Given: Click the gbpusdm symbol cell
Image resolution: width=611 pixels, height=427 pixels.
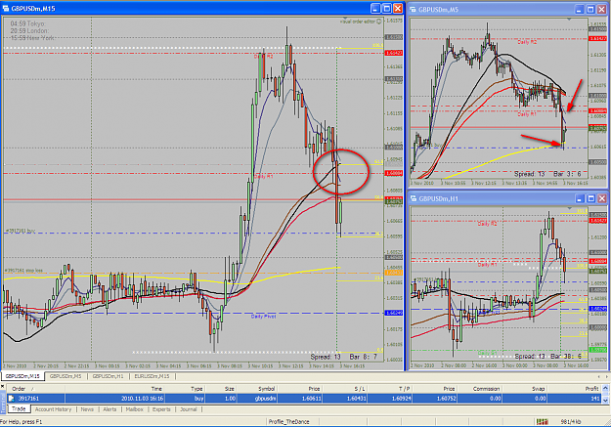Looking at the screenshot, I should coord(265,399).
